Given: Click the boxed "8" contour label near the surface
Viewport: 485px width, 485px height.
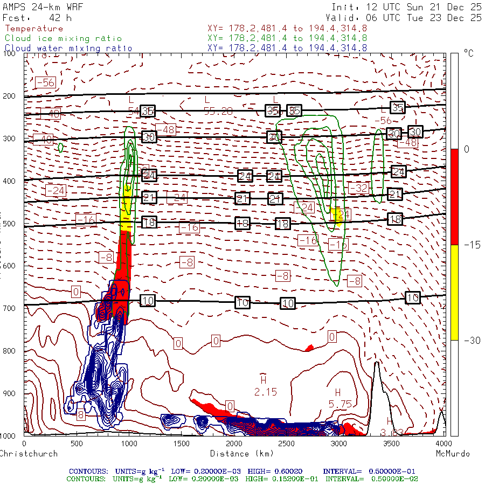Looking at the screenshot, I should [x=81, y=415].
